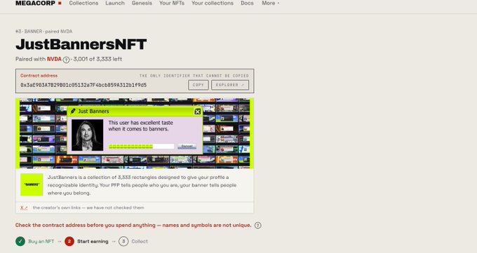Select the Collect step label
Viewport: 477px width, 253px height.
140,242
